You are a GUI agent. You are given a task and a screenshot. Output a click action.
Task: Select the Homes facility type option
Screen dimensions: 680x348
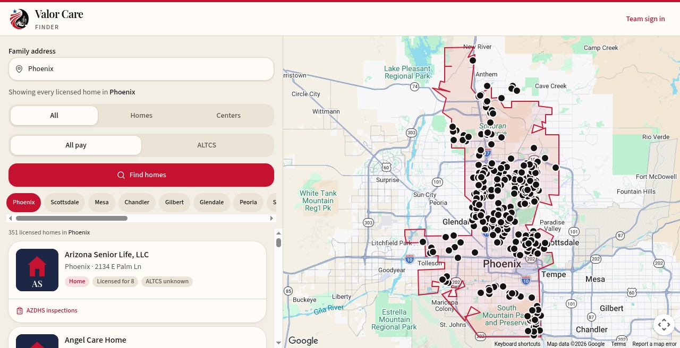[x=141, y=116]
